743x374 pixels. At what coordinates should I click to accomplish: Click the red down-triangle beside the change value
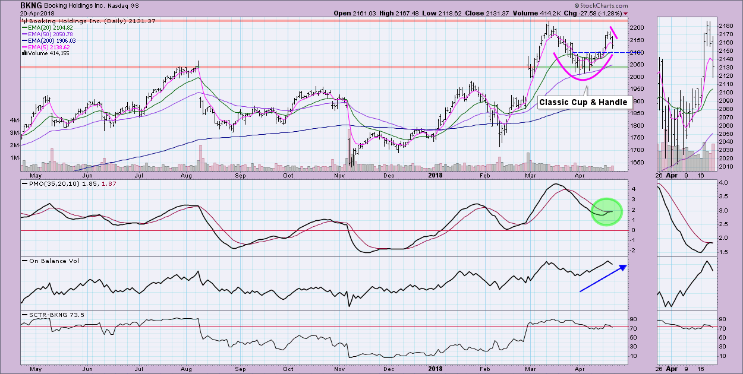(626, 14)
